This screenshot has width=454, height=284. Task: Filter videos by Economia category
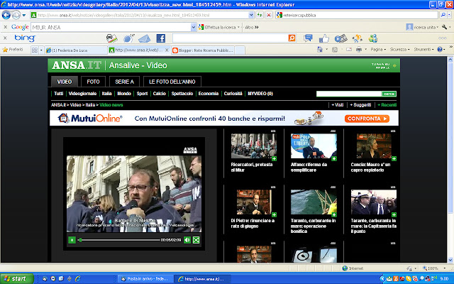tap(209, 93)
